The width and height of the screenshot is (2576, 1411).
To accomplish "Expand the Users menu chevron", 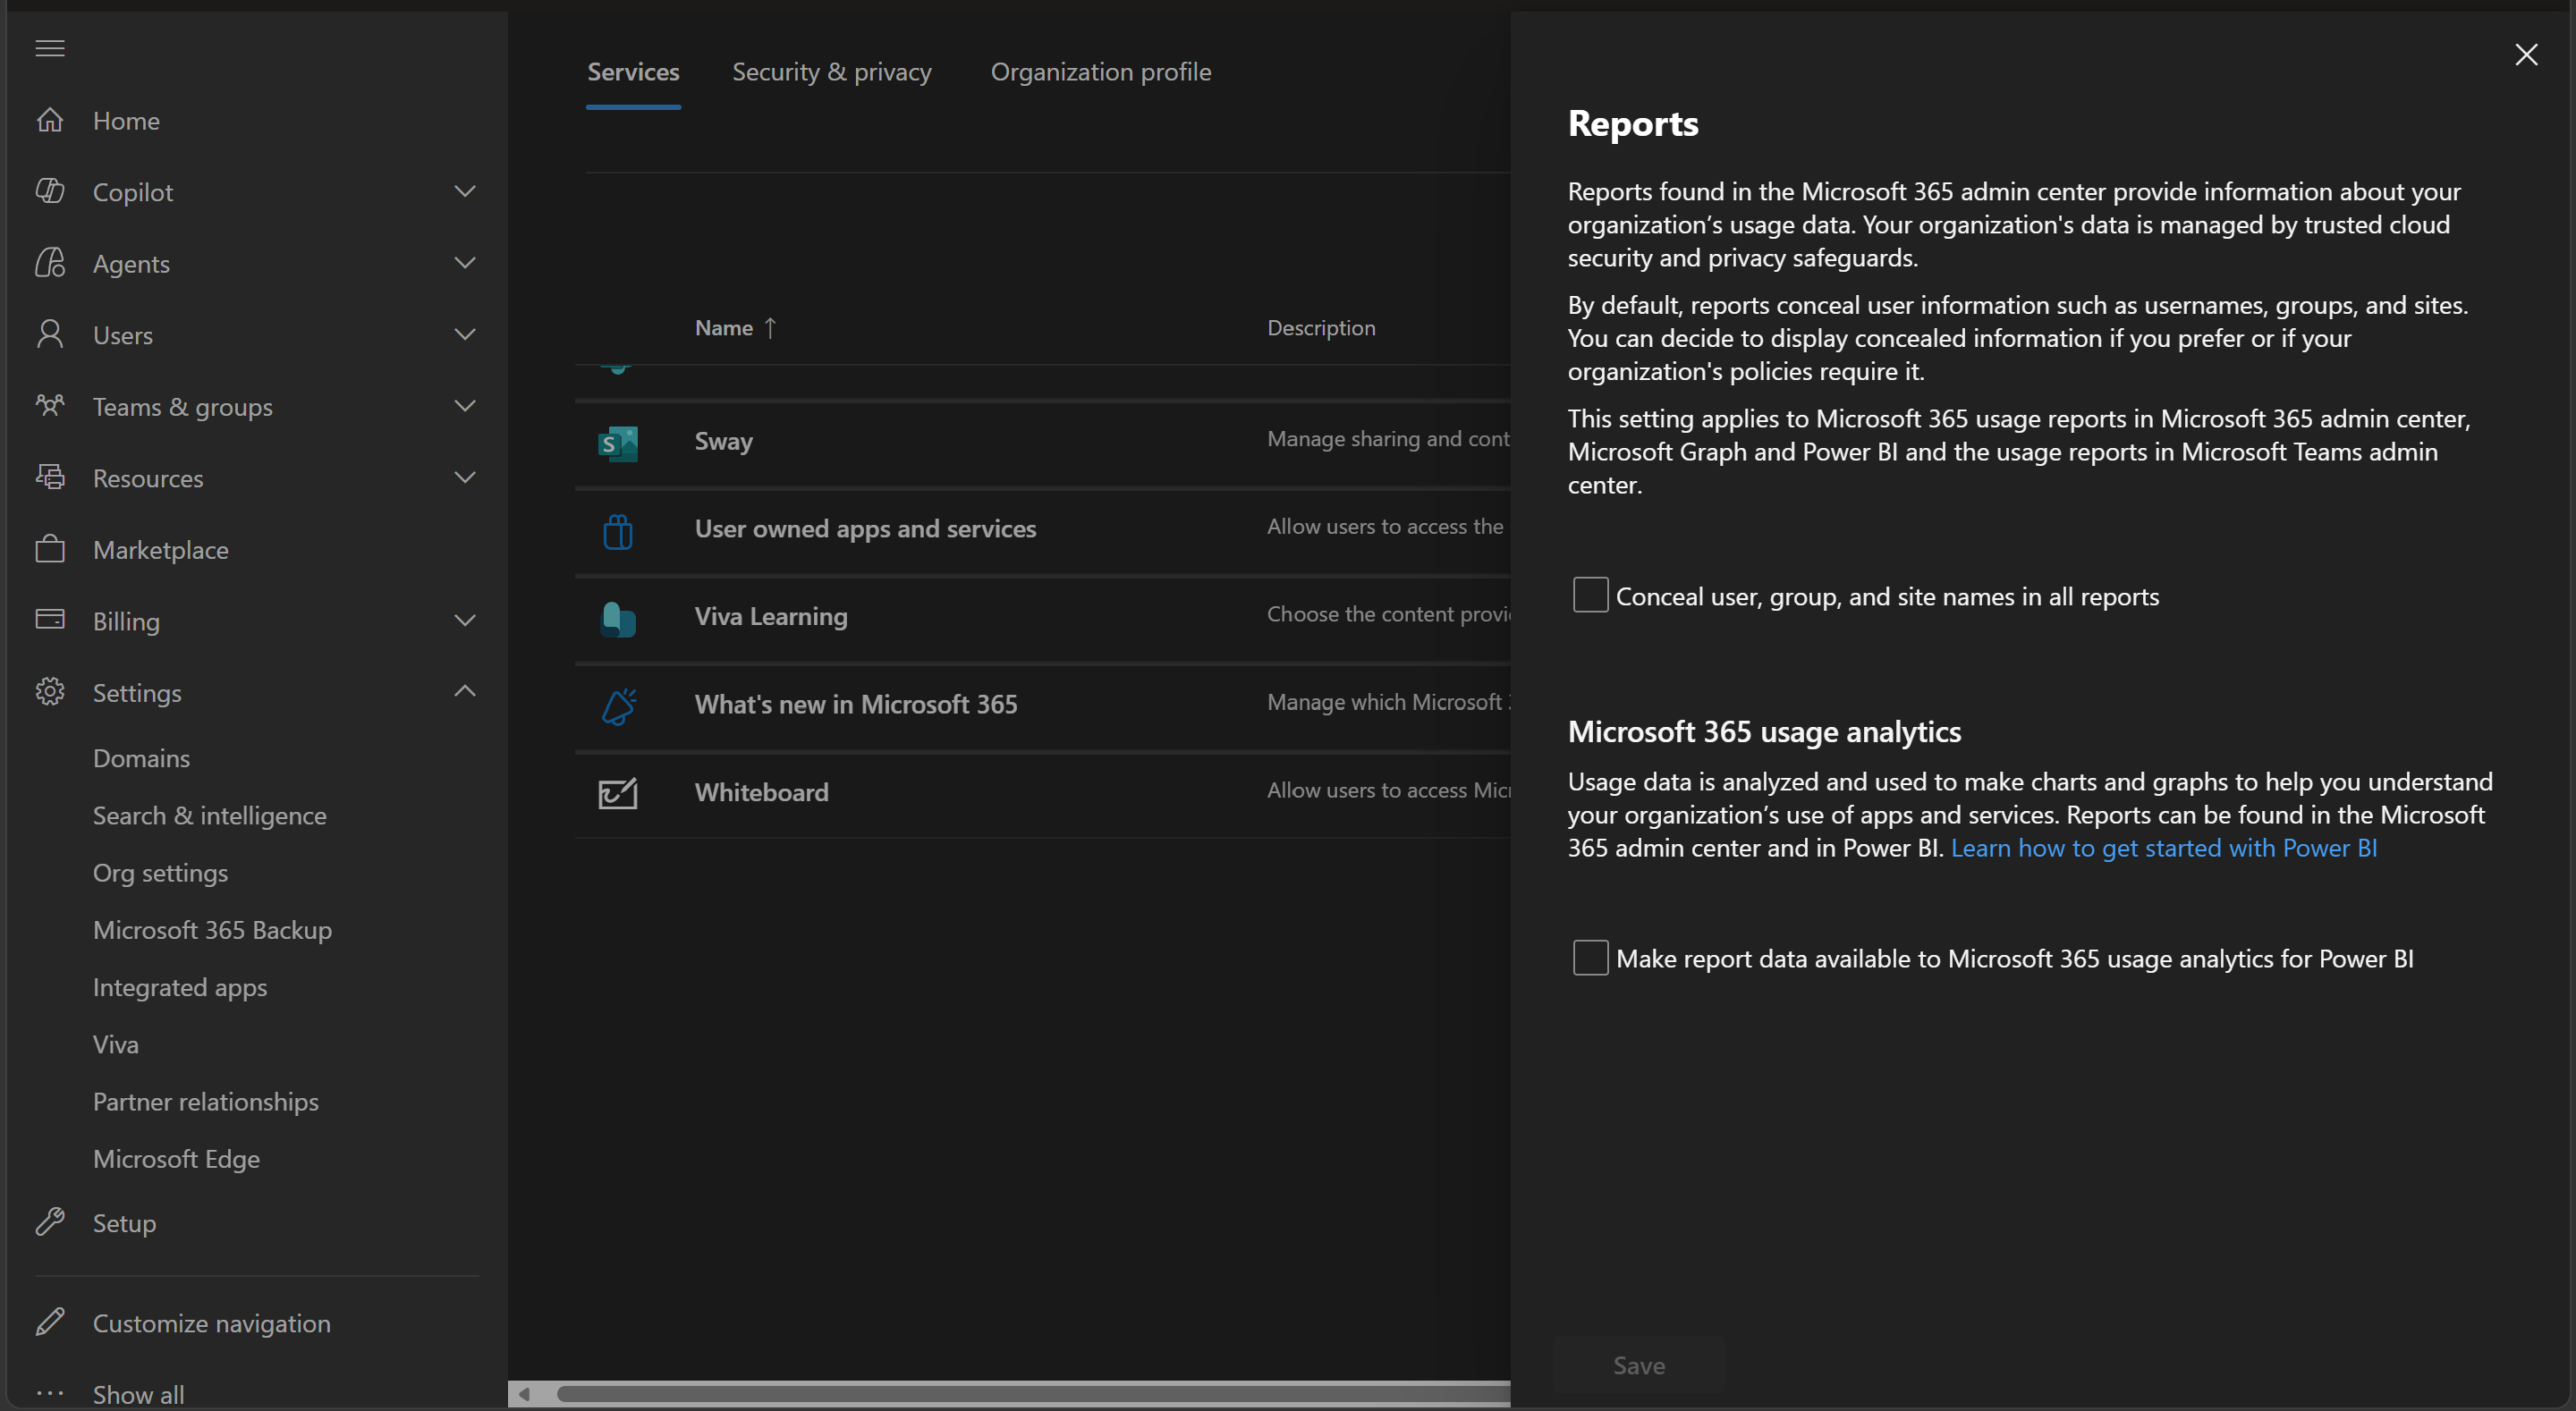I will point(465,334).
